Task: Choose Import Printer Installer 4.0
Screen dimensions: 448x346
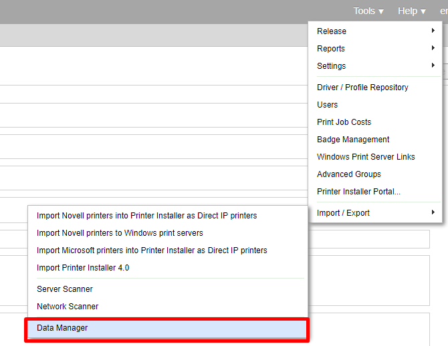Action: coord(83,268)
